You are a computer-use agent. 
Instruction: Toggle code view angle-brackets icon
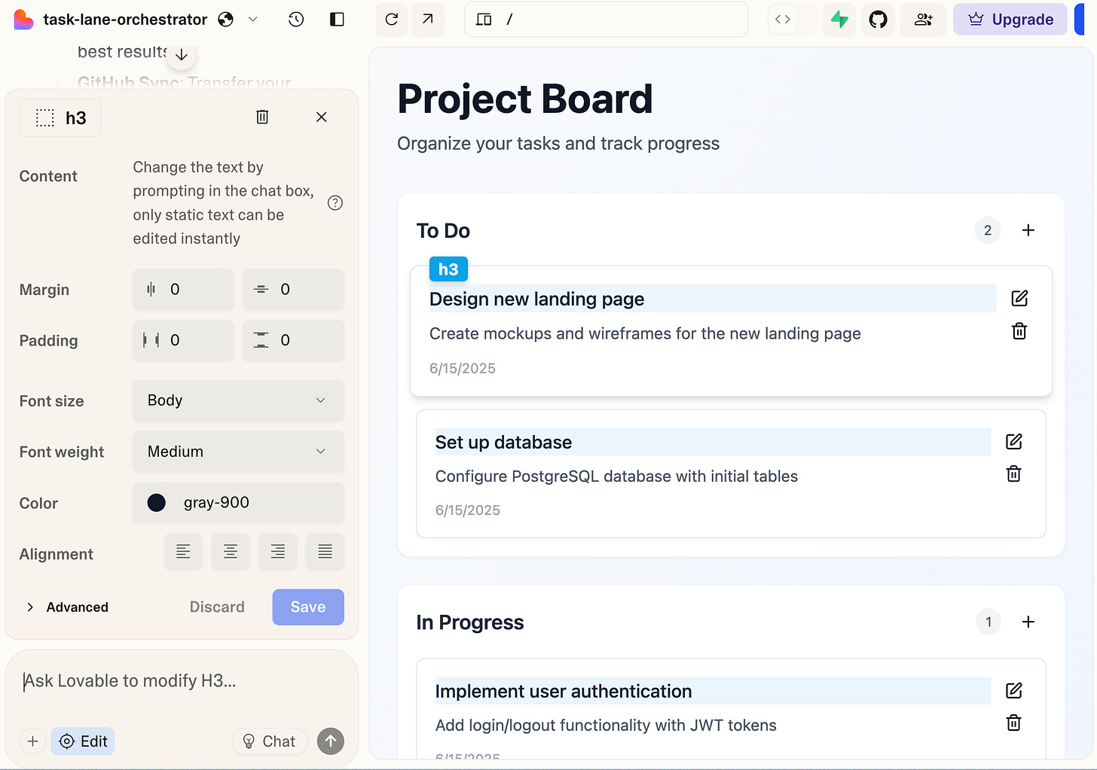tap(783, 20)
